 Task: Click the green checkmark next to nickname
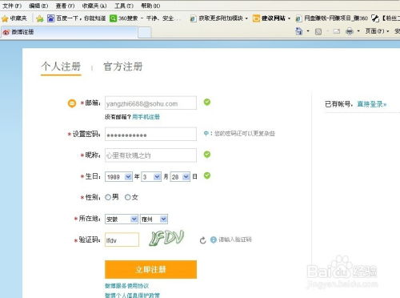207,155
